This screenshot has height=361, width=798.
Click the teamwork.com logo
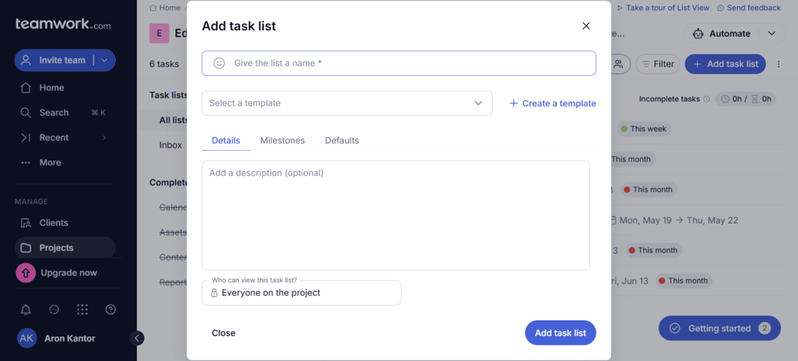pyautogui.click(x=63, y=24)
